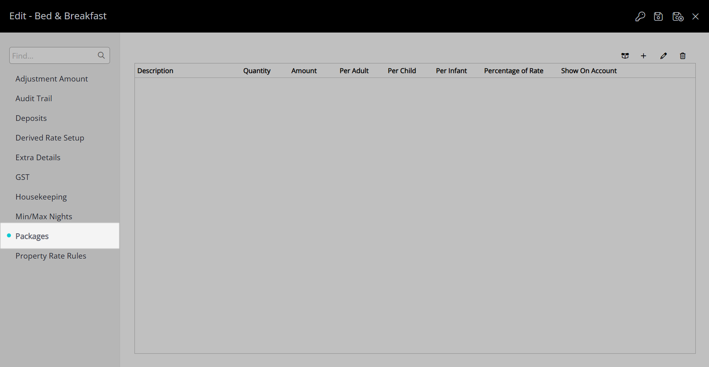The height and width of the screenshot is (367, 709).
Task: Open Property Rate Rules
Action: tap(51, 256)
